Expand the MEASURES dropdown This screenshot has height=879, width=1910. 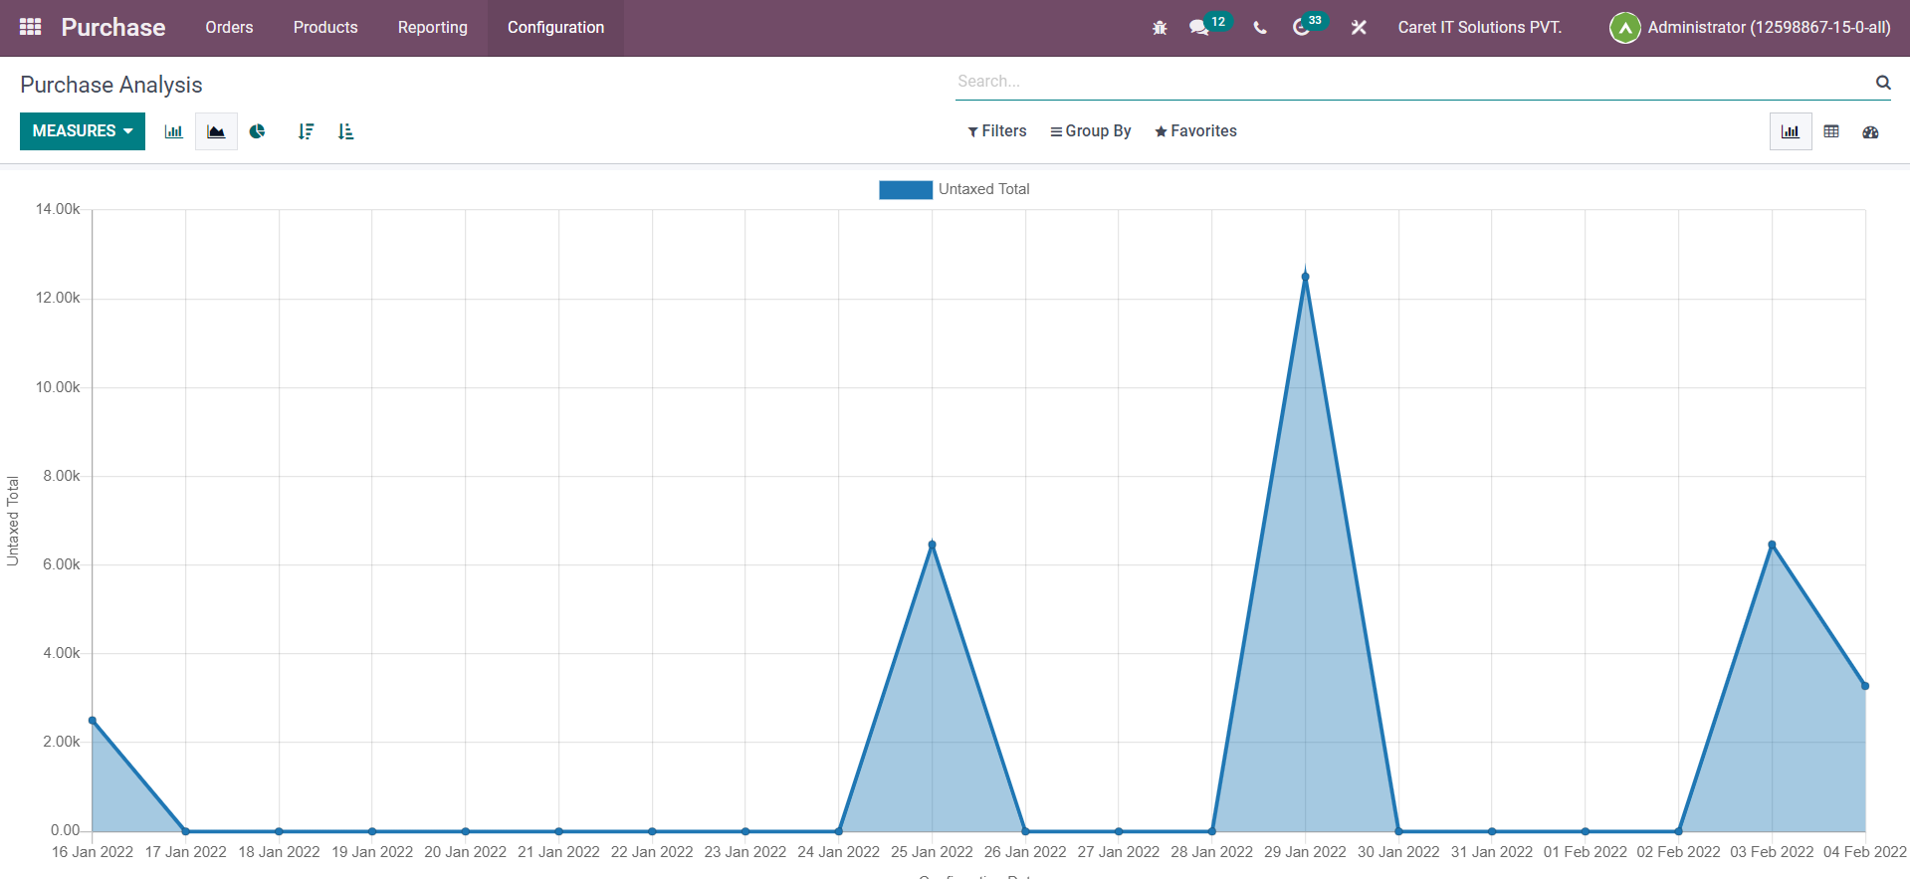pos(83,131)
